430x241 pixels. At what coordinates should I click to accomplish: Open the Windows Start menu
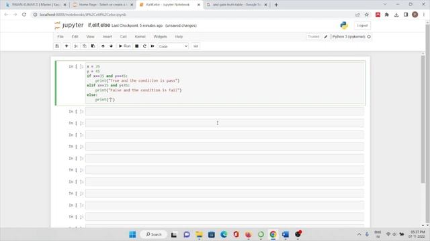[132, 234]
